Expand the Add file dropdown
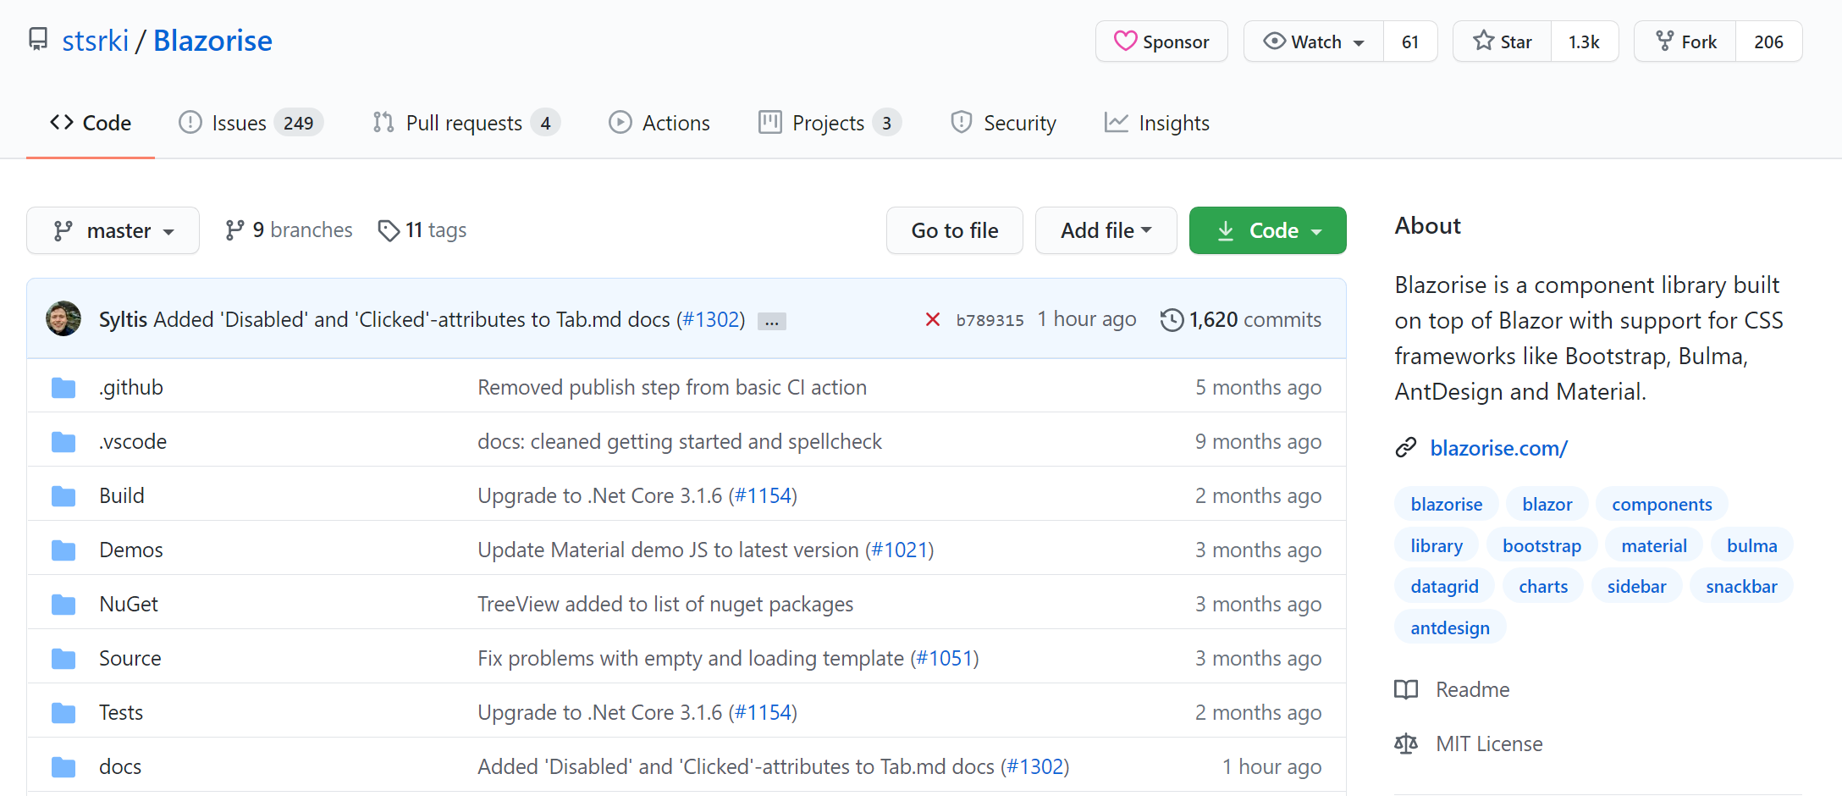1842x796 pixels. pos(1106,229)
